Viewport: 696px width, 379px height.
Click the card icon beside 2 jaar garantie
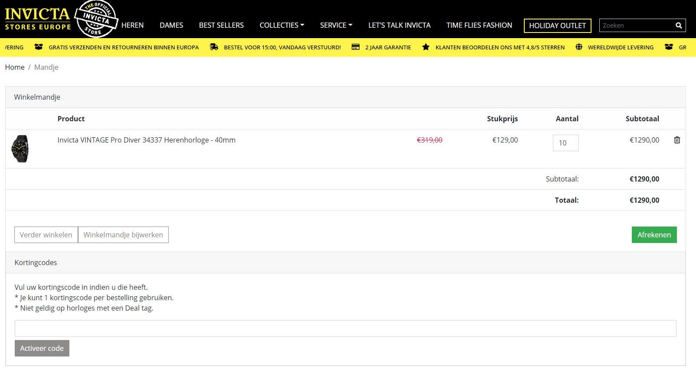[x=356, y=47]
